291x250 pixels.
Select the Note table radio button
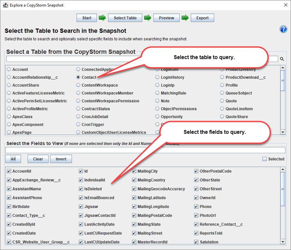(x=157, y=101)
